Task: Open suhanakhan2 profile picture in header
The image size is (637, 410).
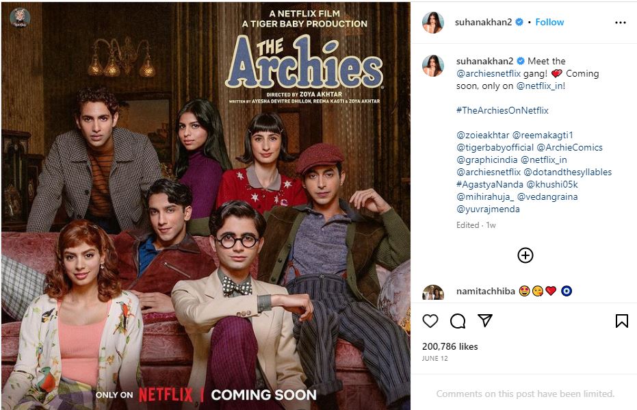Action: (433, 23)
